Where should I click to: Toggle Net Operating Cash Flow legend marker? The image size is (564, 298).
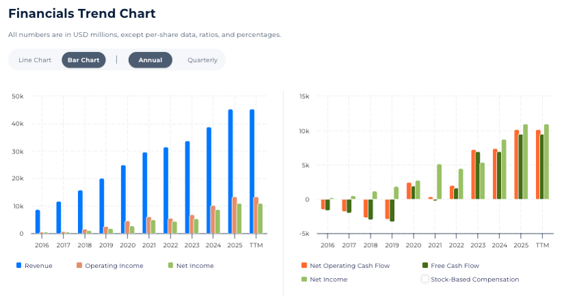coord(303,265)
